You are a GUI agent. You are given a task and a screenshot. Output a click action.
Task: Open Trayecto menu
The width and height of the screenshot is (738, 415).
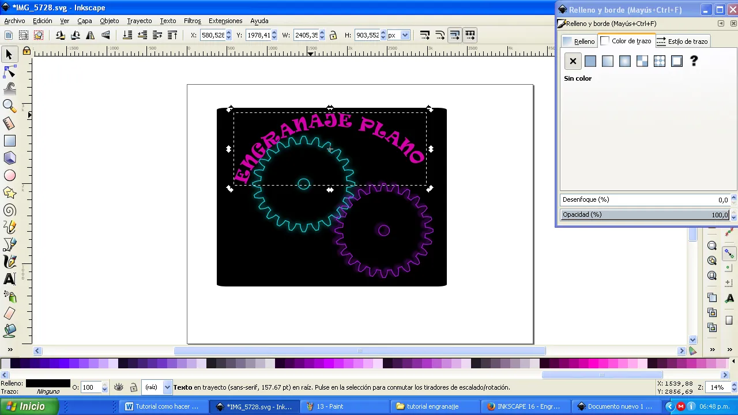(140, 21)
